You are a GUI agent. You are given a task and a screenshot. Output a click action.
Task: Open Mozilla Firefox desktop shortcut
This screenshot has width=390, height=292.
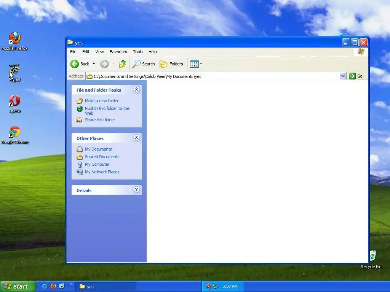tap(15, 41)
